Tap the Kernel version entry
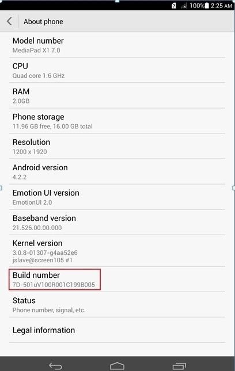This screenshot has width=235, height=371. click(x=117, y=251)
